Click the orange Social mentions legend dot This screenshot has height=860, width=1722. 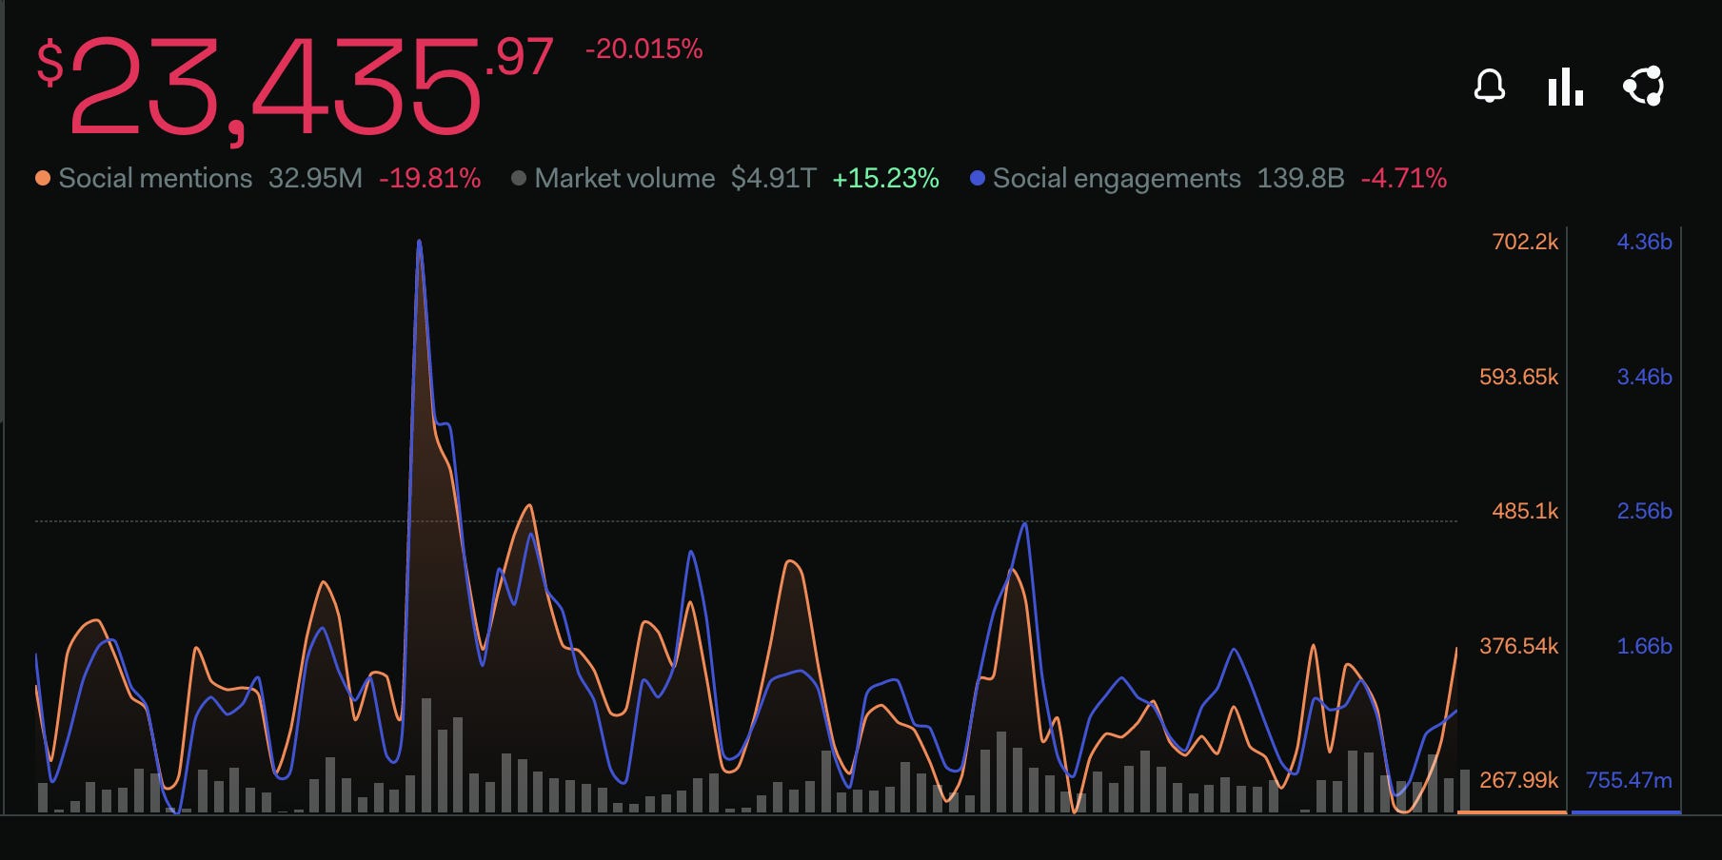42,177
